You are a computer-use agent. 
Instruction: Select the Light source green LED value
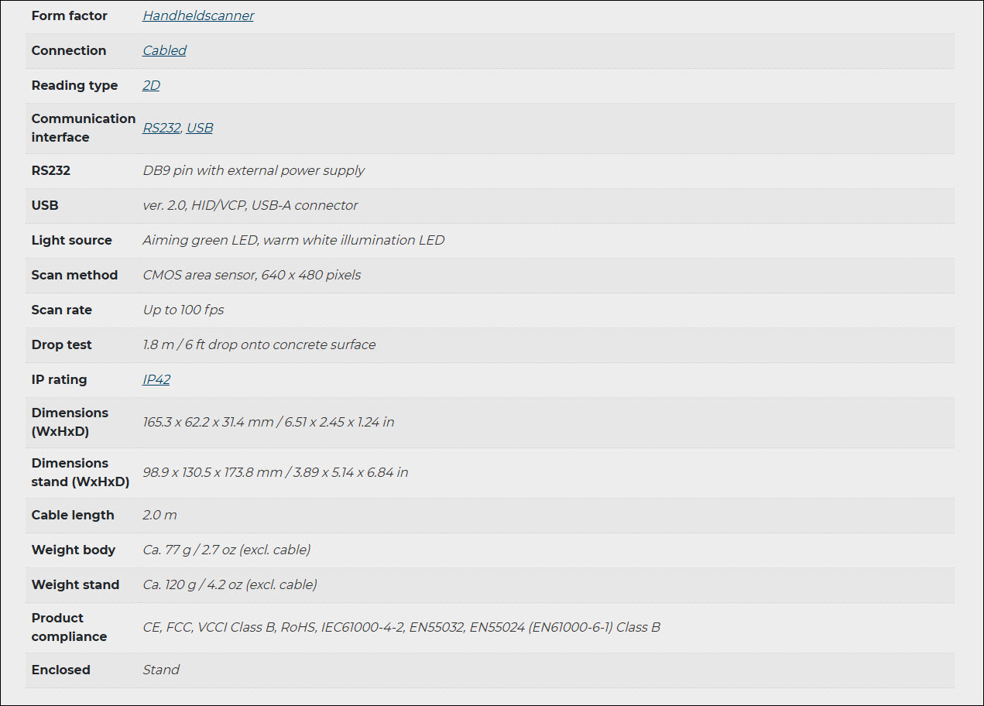pyautogui.click(x=293, y=240)
